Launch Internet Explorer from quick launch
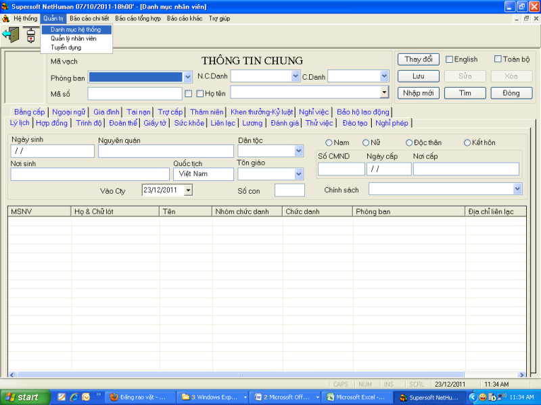 (74, 397)
